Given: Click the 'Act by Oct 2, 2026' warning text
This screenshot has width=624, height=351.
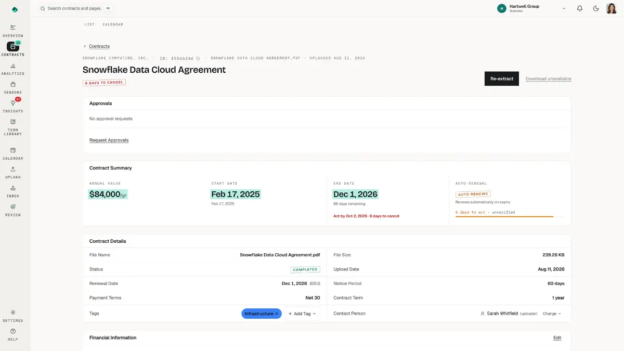Looking at the screenshot, I should tap(367, 216).
